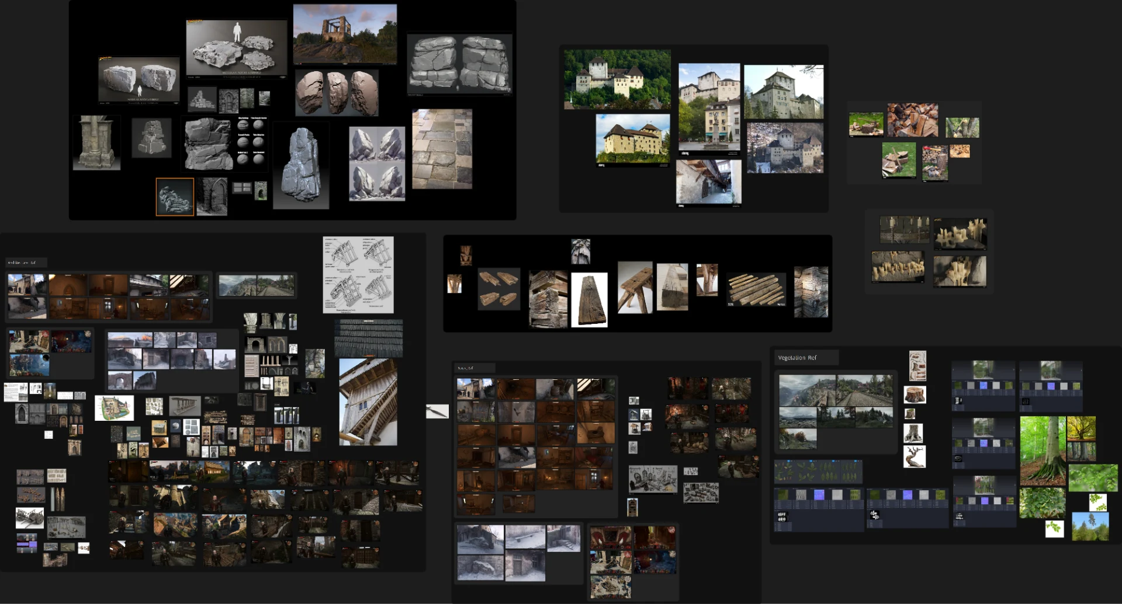The width and height of the screenshot is (1122, 604).
Task: Click the narrow castle alley photo
Action: click(709, 182)
